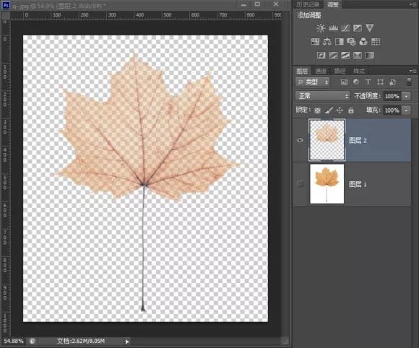The width and height of the screenshot is (419, 348).
Task: Switch to the 通道 channels tab
Action: pos(321,71)
